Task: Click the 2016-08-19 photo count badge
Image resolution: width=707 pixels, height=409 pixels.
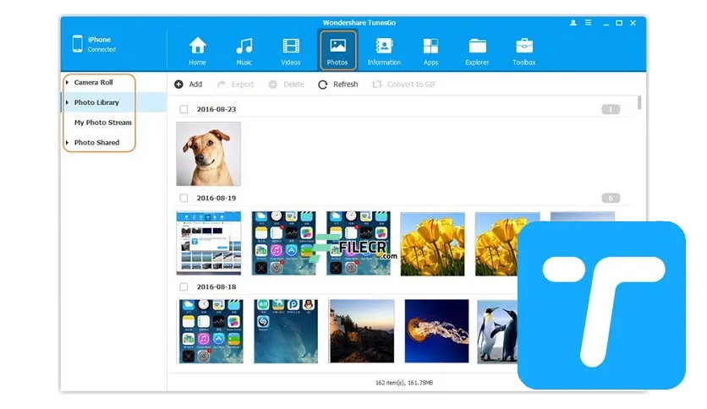Action: tap(611, 198)
